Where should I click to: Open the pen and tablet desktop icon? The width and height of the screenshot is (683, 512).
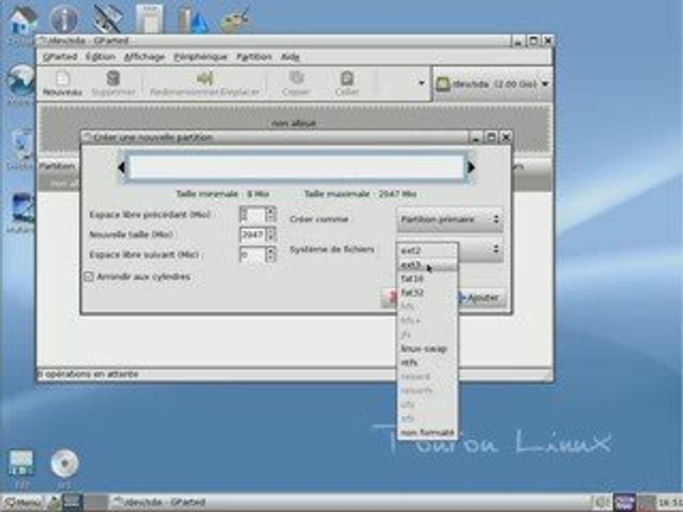107,19
